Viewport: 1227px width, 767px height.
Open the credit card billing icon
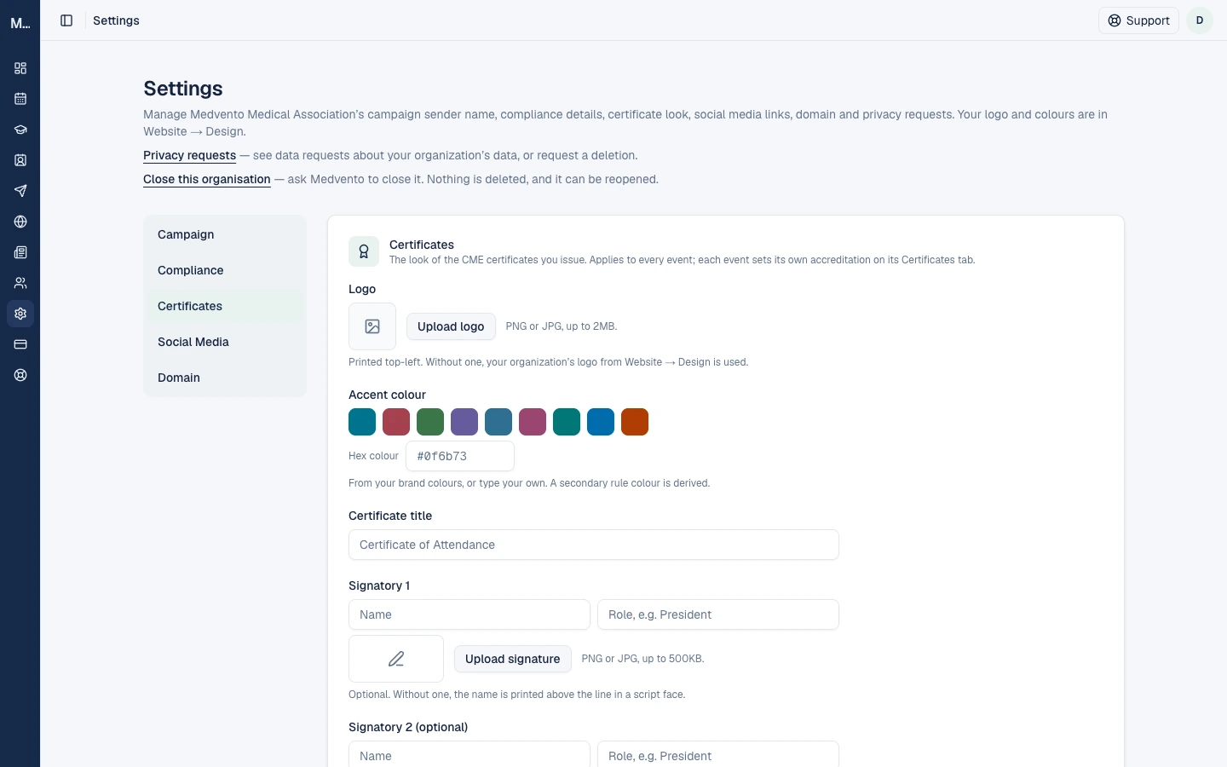pos(20,344)
